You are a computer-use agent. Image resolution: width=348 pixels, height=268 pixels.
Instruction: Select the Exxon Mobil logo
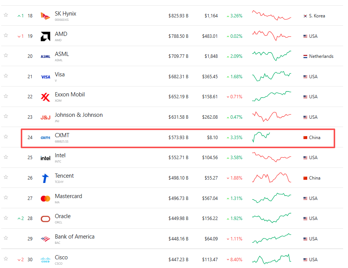[45, 97]
